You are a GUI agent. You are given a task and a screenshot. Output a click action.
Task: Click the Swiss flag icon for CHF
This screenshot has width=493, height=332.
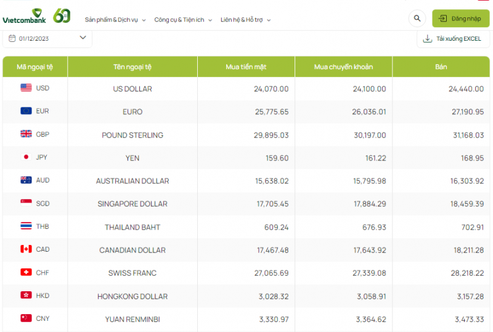click(x=26, y=272)
